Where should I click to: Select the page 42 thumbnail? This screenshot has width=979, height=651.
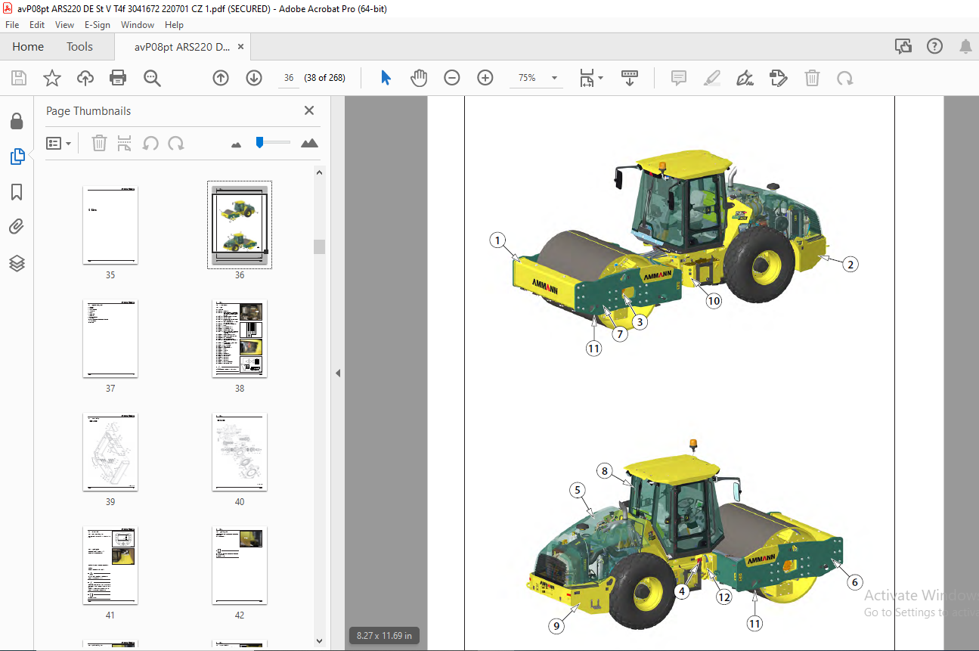(240, 566)
